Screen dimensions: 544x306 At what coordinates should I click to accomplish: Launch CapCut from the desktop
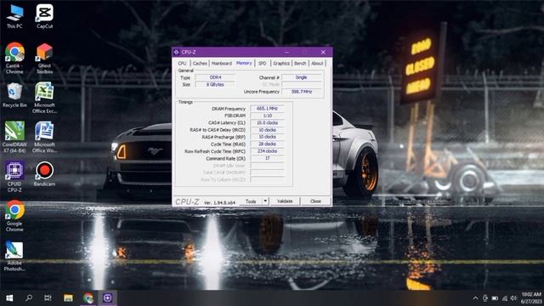44,16
